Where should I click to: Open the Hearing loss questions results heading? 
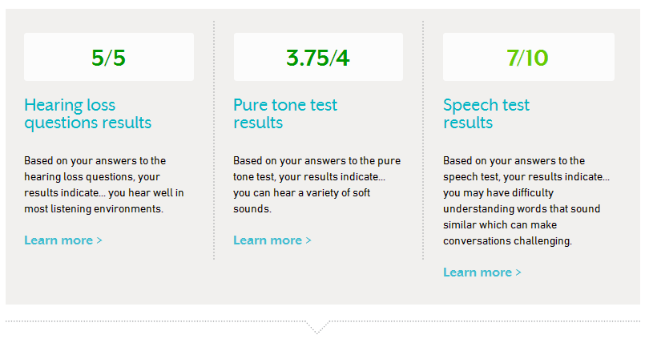pos(88,114)
